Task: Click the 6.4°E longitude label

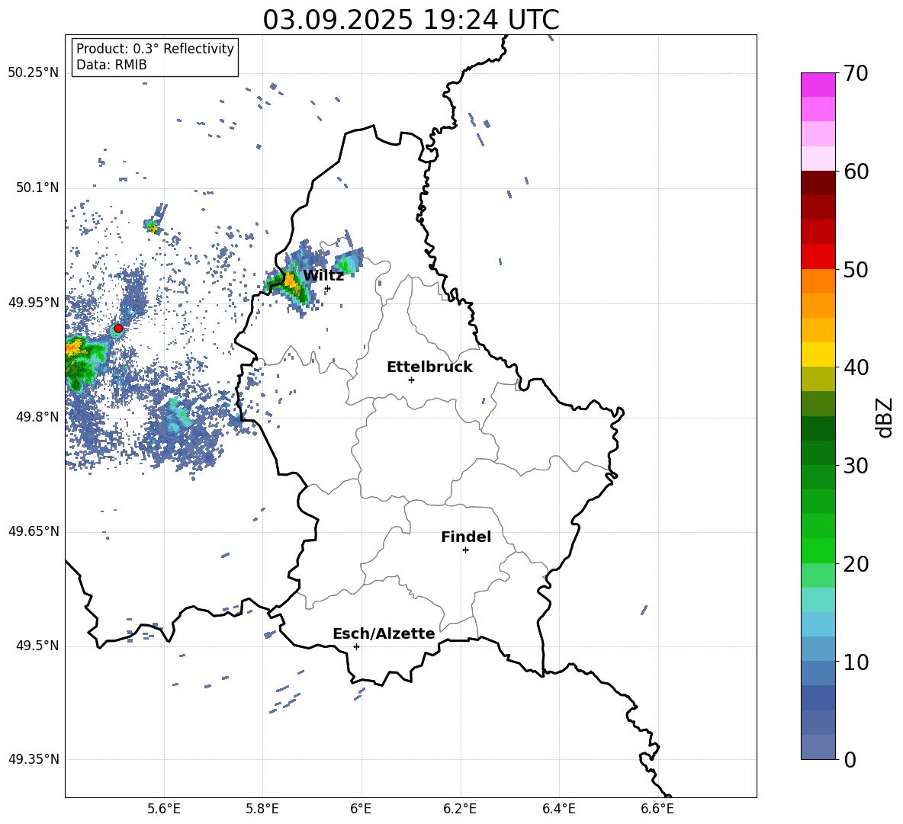Action: click(x=558, y=809)
